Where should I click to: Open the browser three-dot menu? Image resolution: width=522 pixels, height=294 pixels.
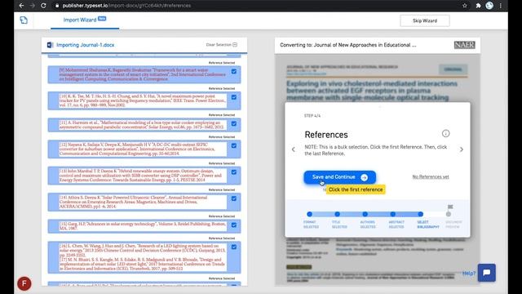point(500,6)
